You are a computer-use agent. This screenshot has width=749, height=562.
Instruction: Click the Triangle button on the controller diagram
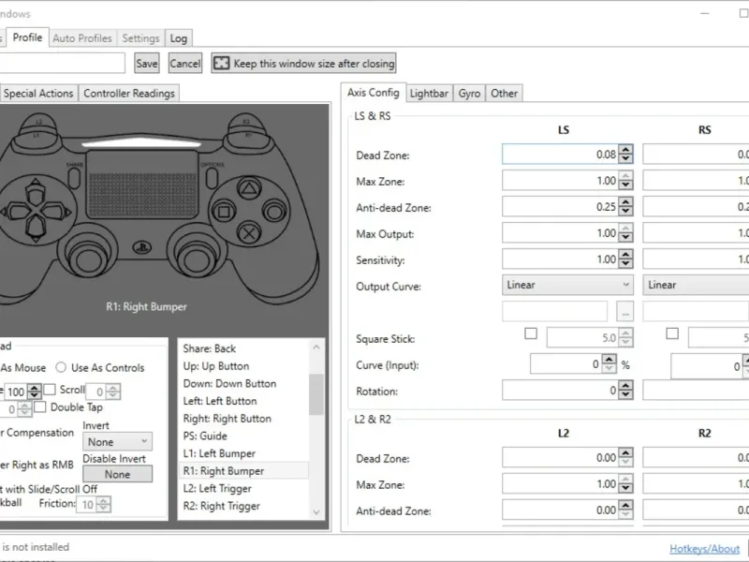point(249,188)
